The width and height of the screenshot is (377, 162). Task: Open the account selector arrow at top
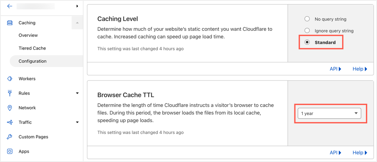(77, 6)
